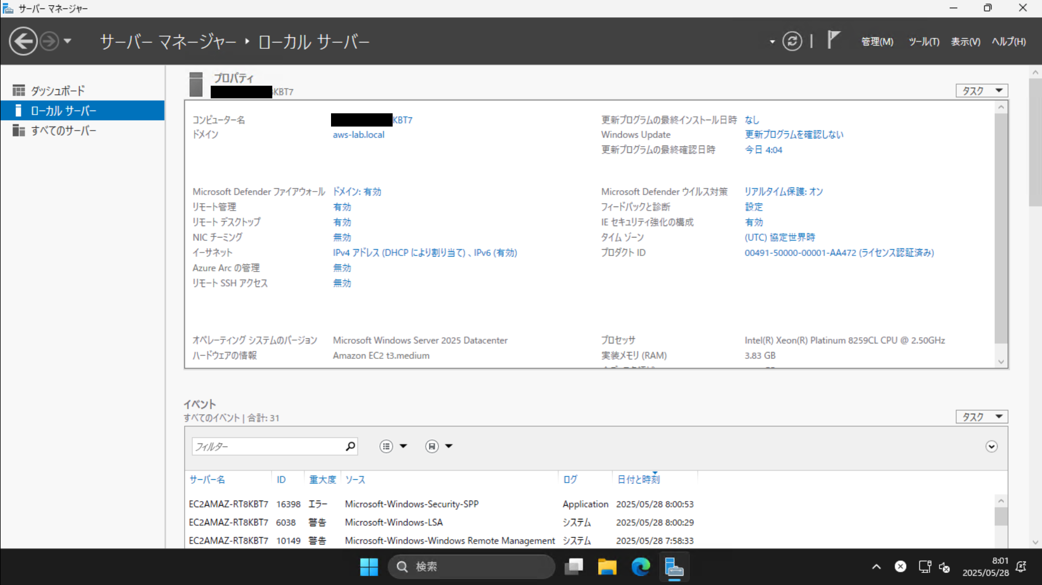The width and height of the screenshot is (1042, 585).
Task: Click リモート デスクトップ 有効 link
Action: [x=342, y=222]
